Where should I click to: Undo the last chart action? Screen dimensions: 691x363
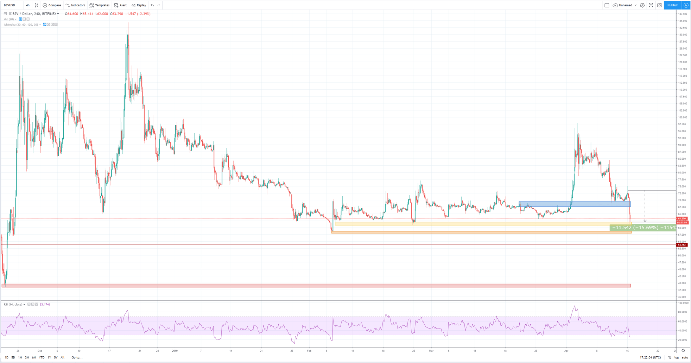152,5
